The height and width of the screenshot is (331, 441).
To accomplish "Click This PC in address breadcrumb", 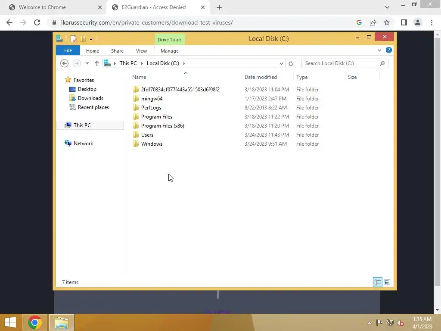I will coord(128,63).
